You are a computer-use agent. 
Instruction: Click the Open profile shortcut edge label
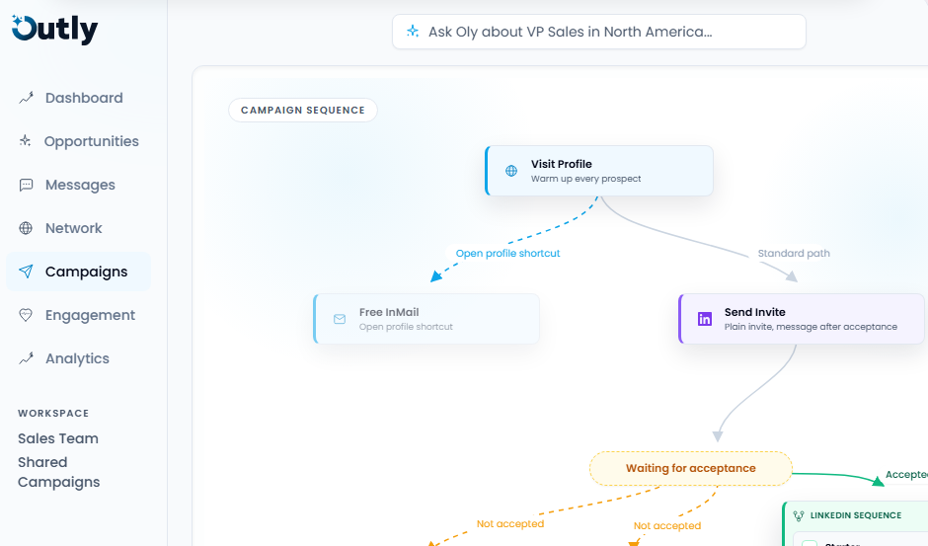click(507, 254)
